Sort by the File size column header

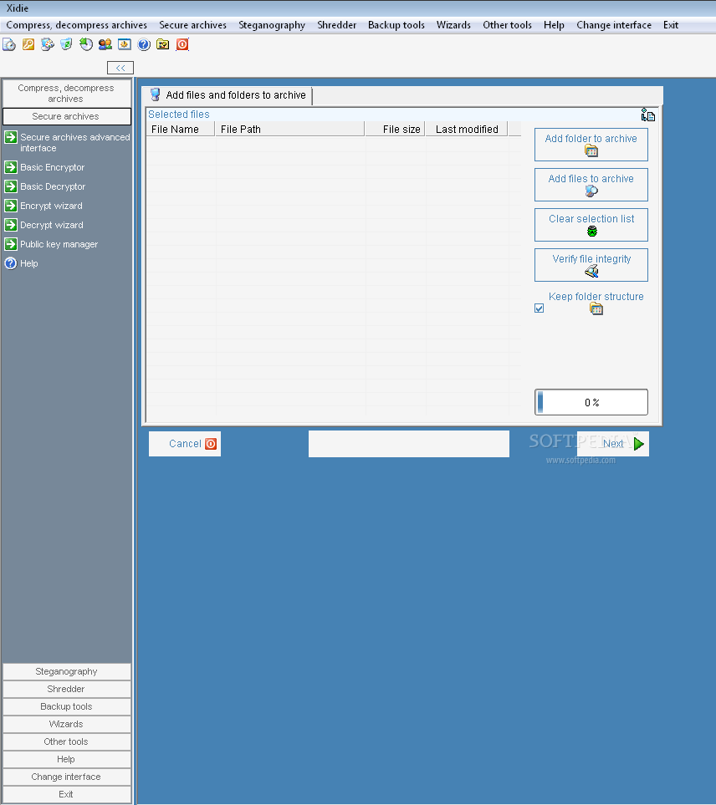pos(395,130)
